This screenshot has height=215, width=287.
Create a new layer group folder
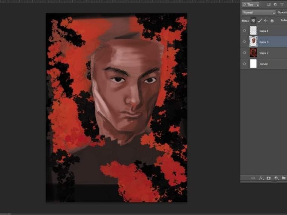tap(284, 178)
